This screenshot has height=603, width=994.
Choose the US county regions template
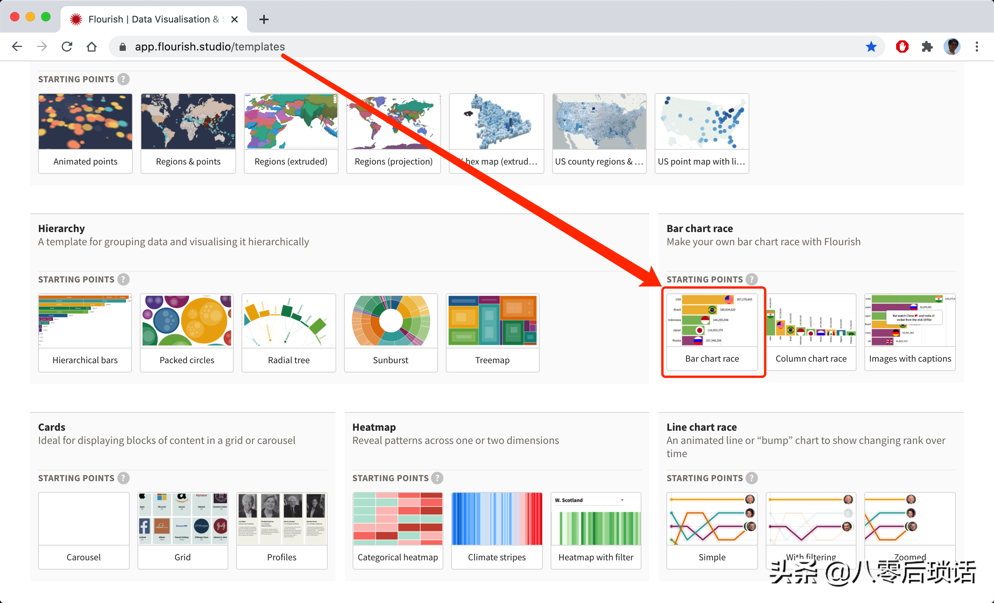coord(599,133)
